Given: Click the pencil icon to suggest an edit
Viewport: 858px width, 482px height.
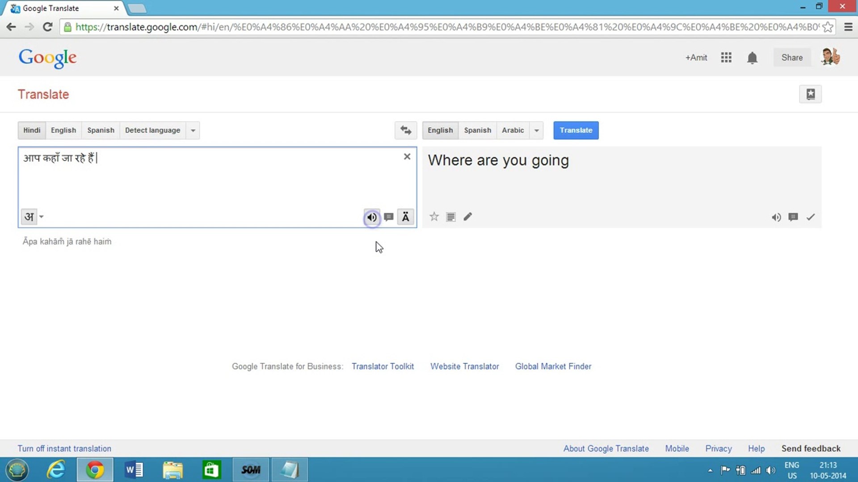Looking at the screenshot, I should tap(467, 217).
